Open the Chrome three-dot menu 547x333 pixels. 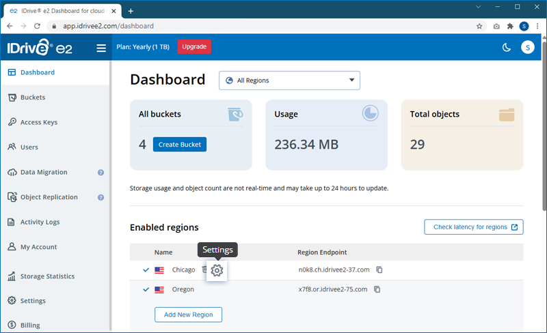[538, 26]
